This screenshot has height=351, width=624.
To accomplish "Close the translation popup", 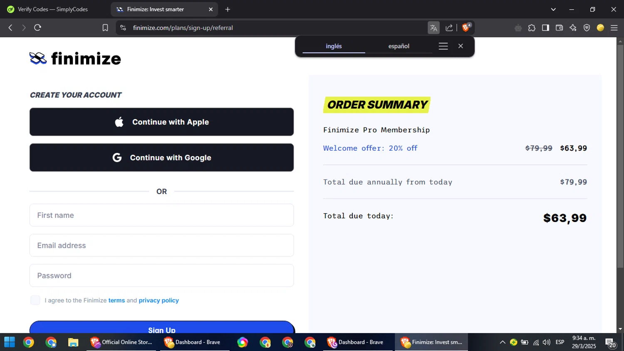I will pyautogui.click(x=461, y=46).
